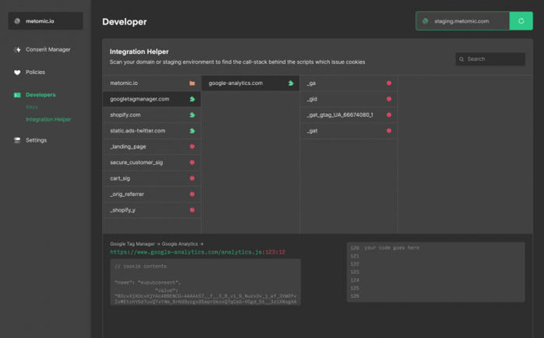This screenshot has width=544, height=338.
Task: Click the red dot beside _shopify_y
Action: pyautogui.click(x=192, y=210)
